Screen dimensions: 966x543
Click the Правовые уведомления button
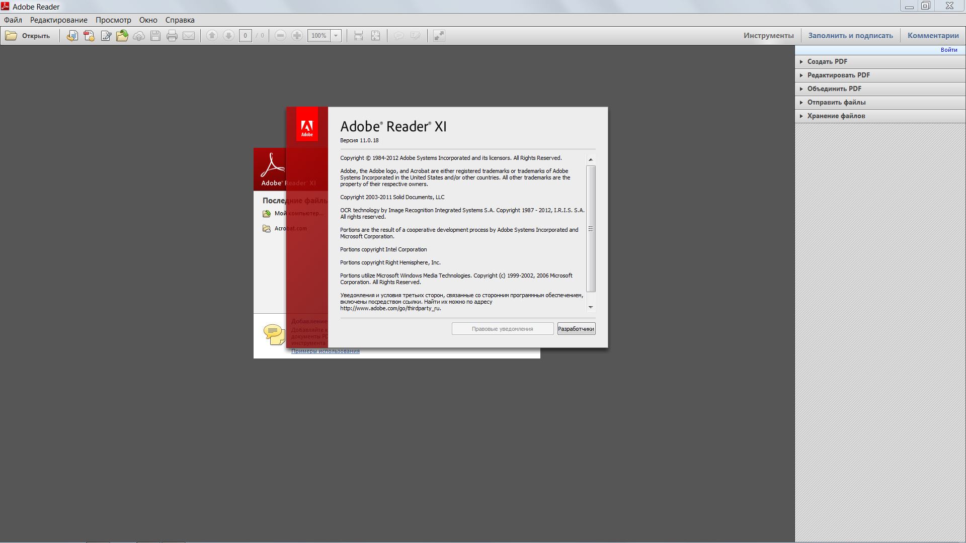tap(503, 329)
